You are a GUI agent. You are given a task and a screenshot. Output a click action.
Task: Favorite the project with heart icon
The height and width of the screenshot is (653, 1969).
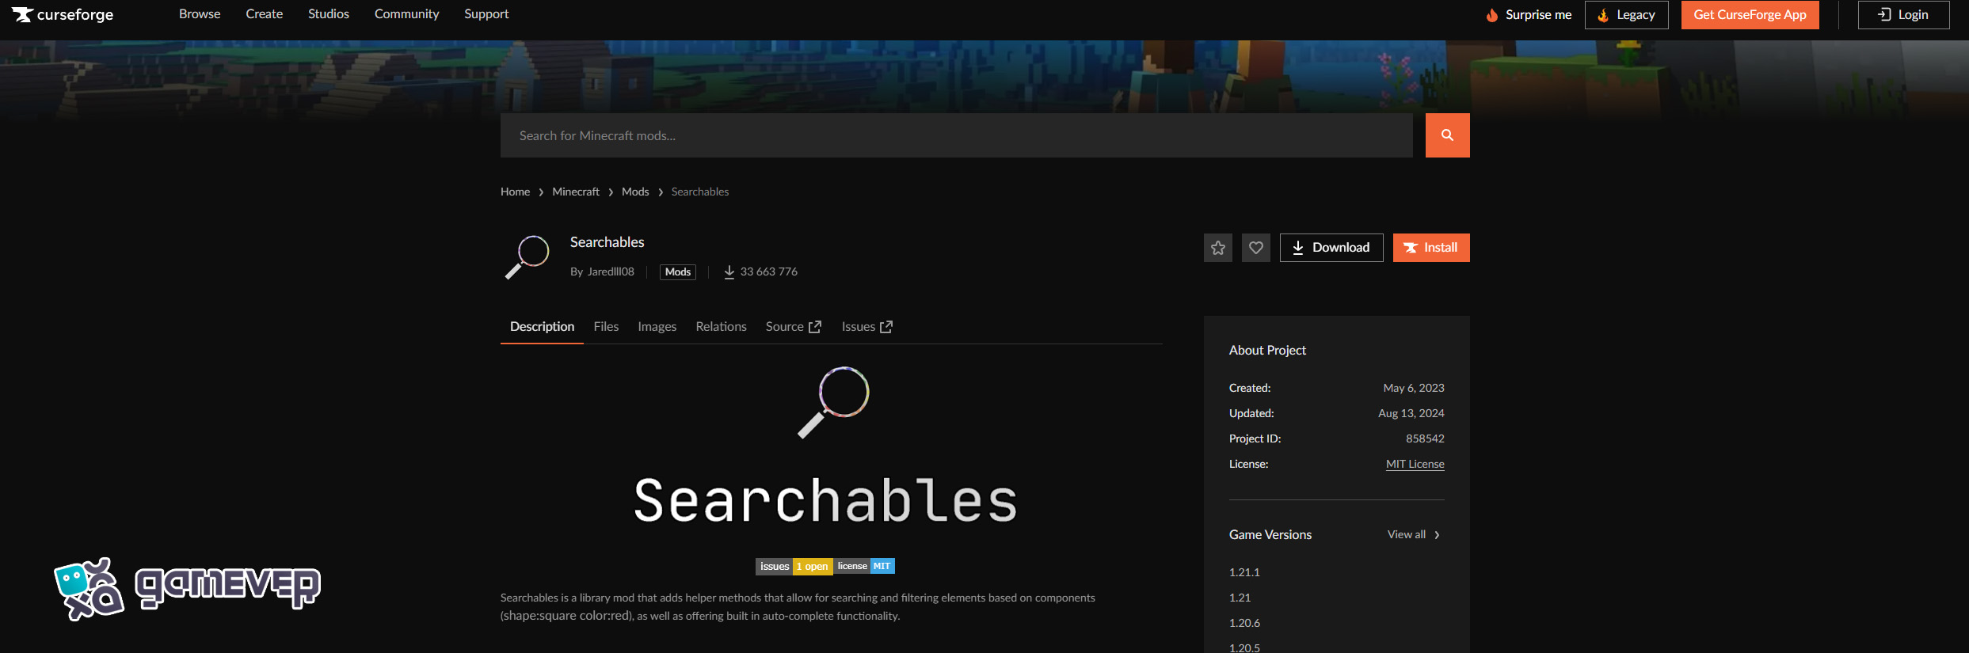click(1255, 248)
